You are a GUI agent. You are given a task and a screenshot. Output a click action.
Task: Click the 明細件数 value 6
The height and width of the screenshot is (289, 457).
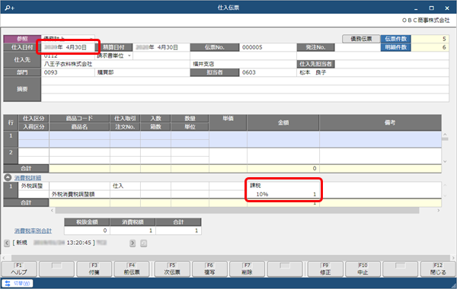click(430, 47)
